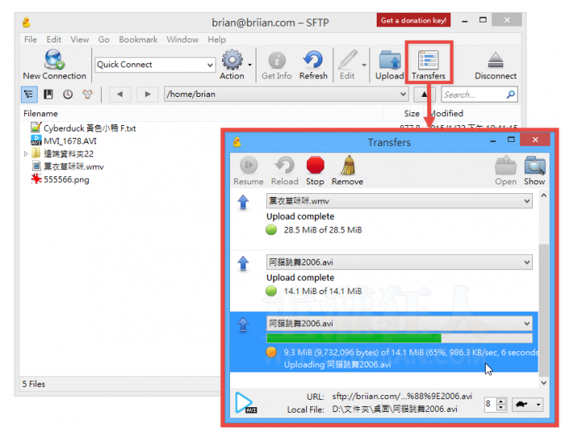561x428 pixels.
Task: Disconnect from the server
Action: tap(495, 63)
